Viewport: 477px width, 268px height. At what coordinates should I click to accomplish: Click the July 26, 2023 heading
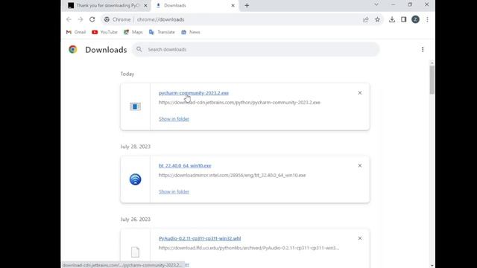click(136, 219)
